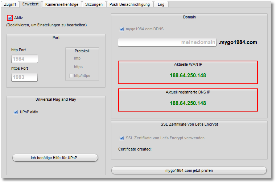Select the https option under Protokoll
The height and width of the screenshot is (183, 276).
click(78, 67)
